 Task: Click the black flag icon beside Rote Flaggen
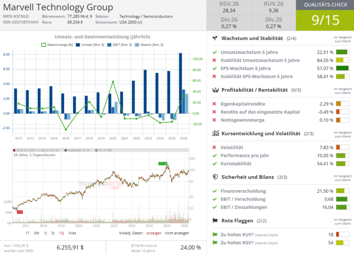(x=215, y=220)
